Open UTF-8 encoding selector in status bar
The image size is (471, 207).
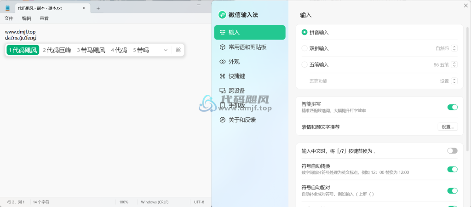199,202
